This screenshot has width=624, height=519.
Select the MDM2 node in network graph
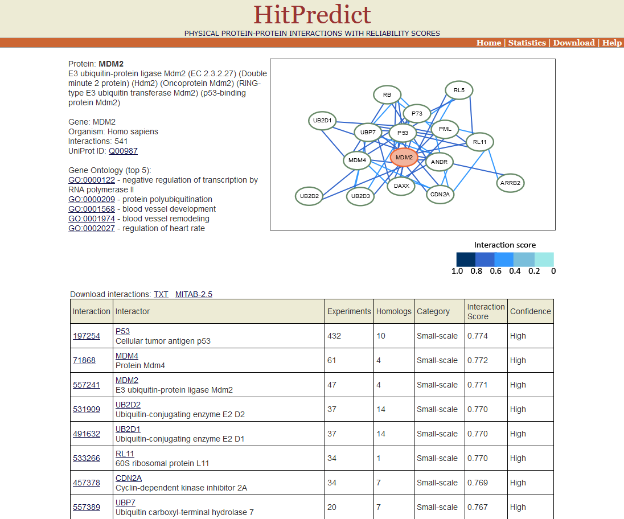tap(404, 158)
